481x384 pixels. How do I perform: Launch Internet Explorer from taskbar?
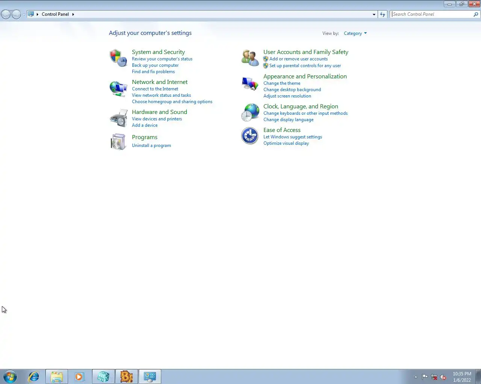(x=33, y=376)
